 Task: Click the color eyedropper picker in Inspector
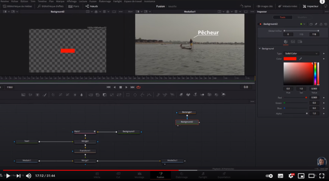coord(301,59)
